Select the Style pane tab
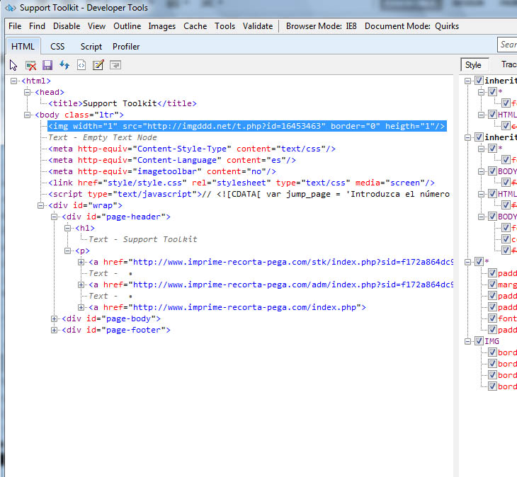 click(x=474, y=65)
